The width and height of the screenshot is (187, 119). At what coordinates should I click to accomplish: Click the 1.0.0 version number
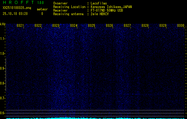(41, 3)
